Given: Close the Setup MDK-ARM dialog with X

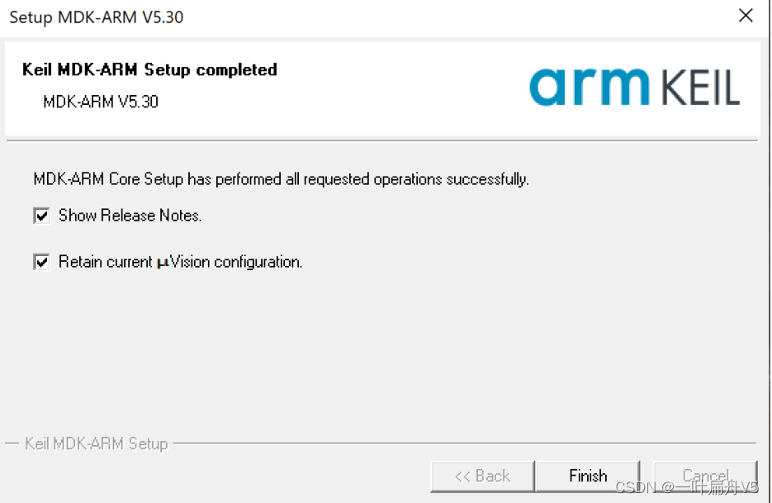Looking at the screenshot, I should click(x=746, y=16).
